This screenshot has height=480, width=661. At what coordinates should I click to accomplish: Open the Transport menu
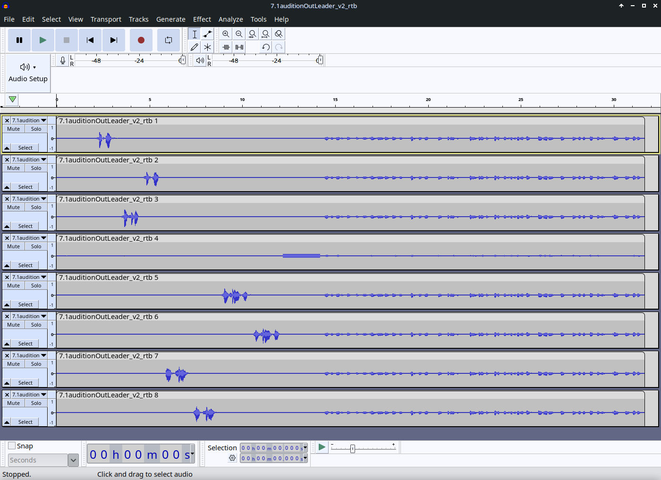106,19
